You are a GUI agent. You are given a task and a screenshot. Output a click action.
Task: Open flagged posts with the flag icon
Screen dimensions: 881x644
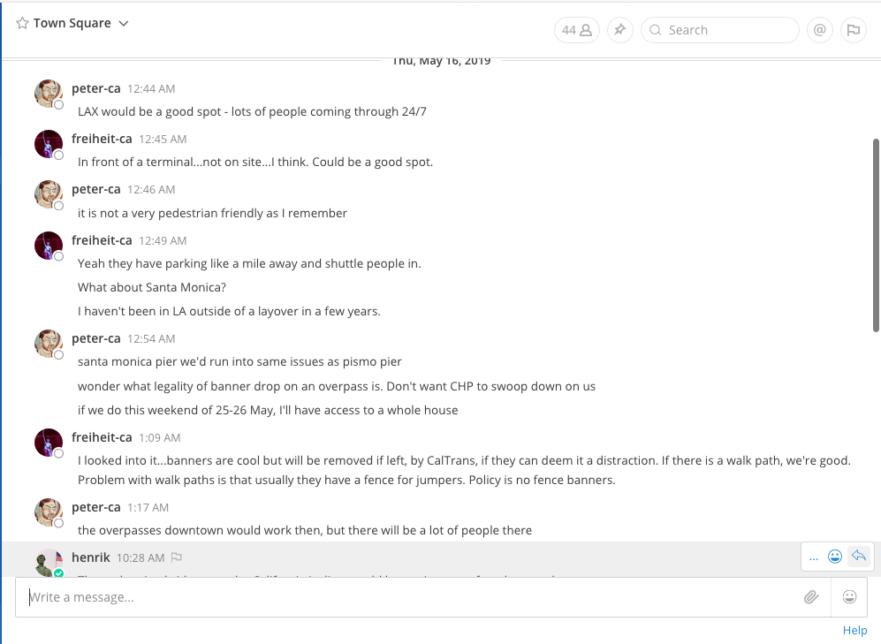click(x=853, y=30)
